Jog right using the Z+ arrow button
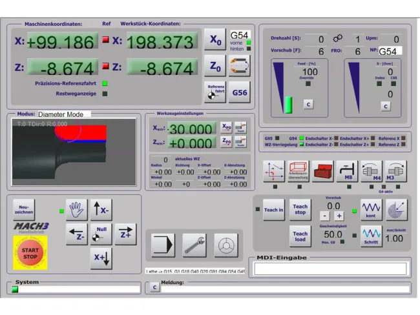Screen dimensions: 420x315 point(125,235)
